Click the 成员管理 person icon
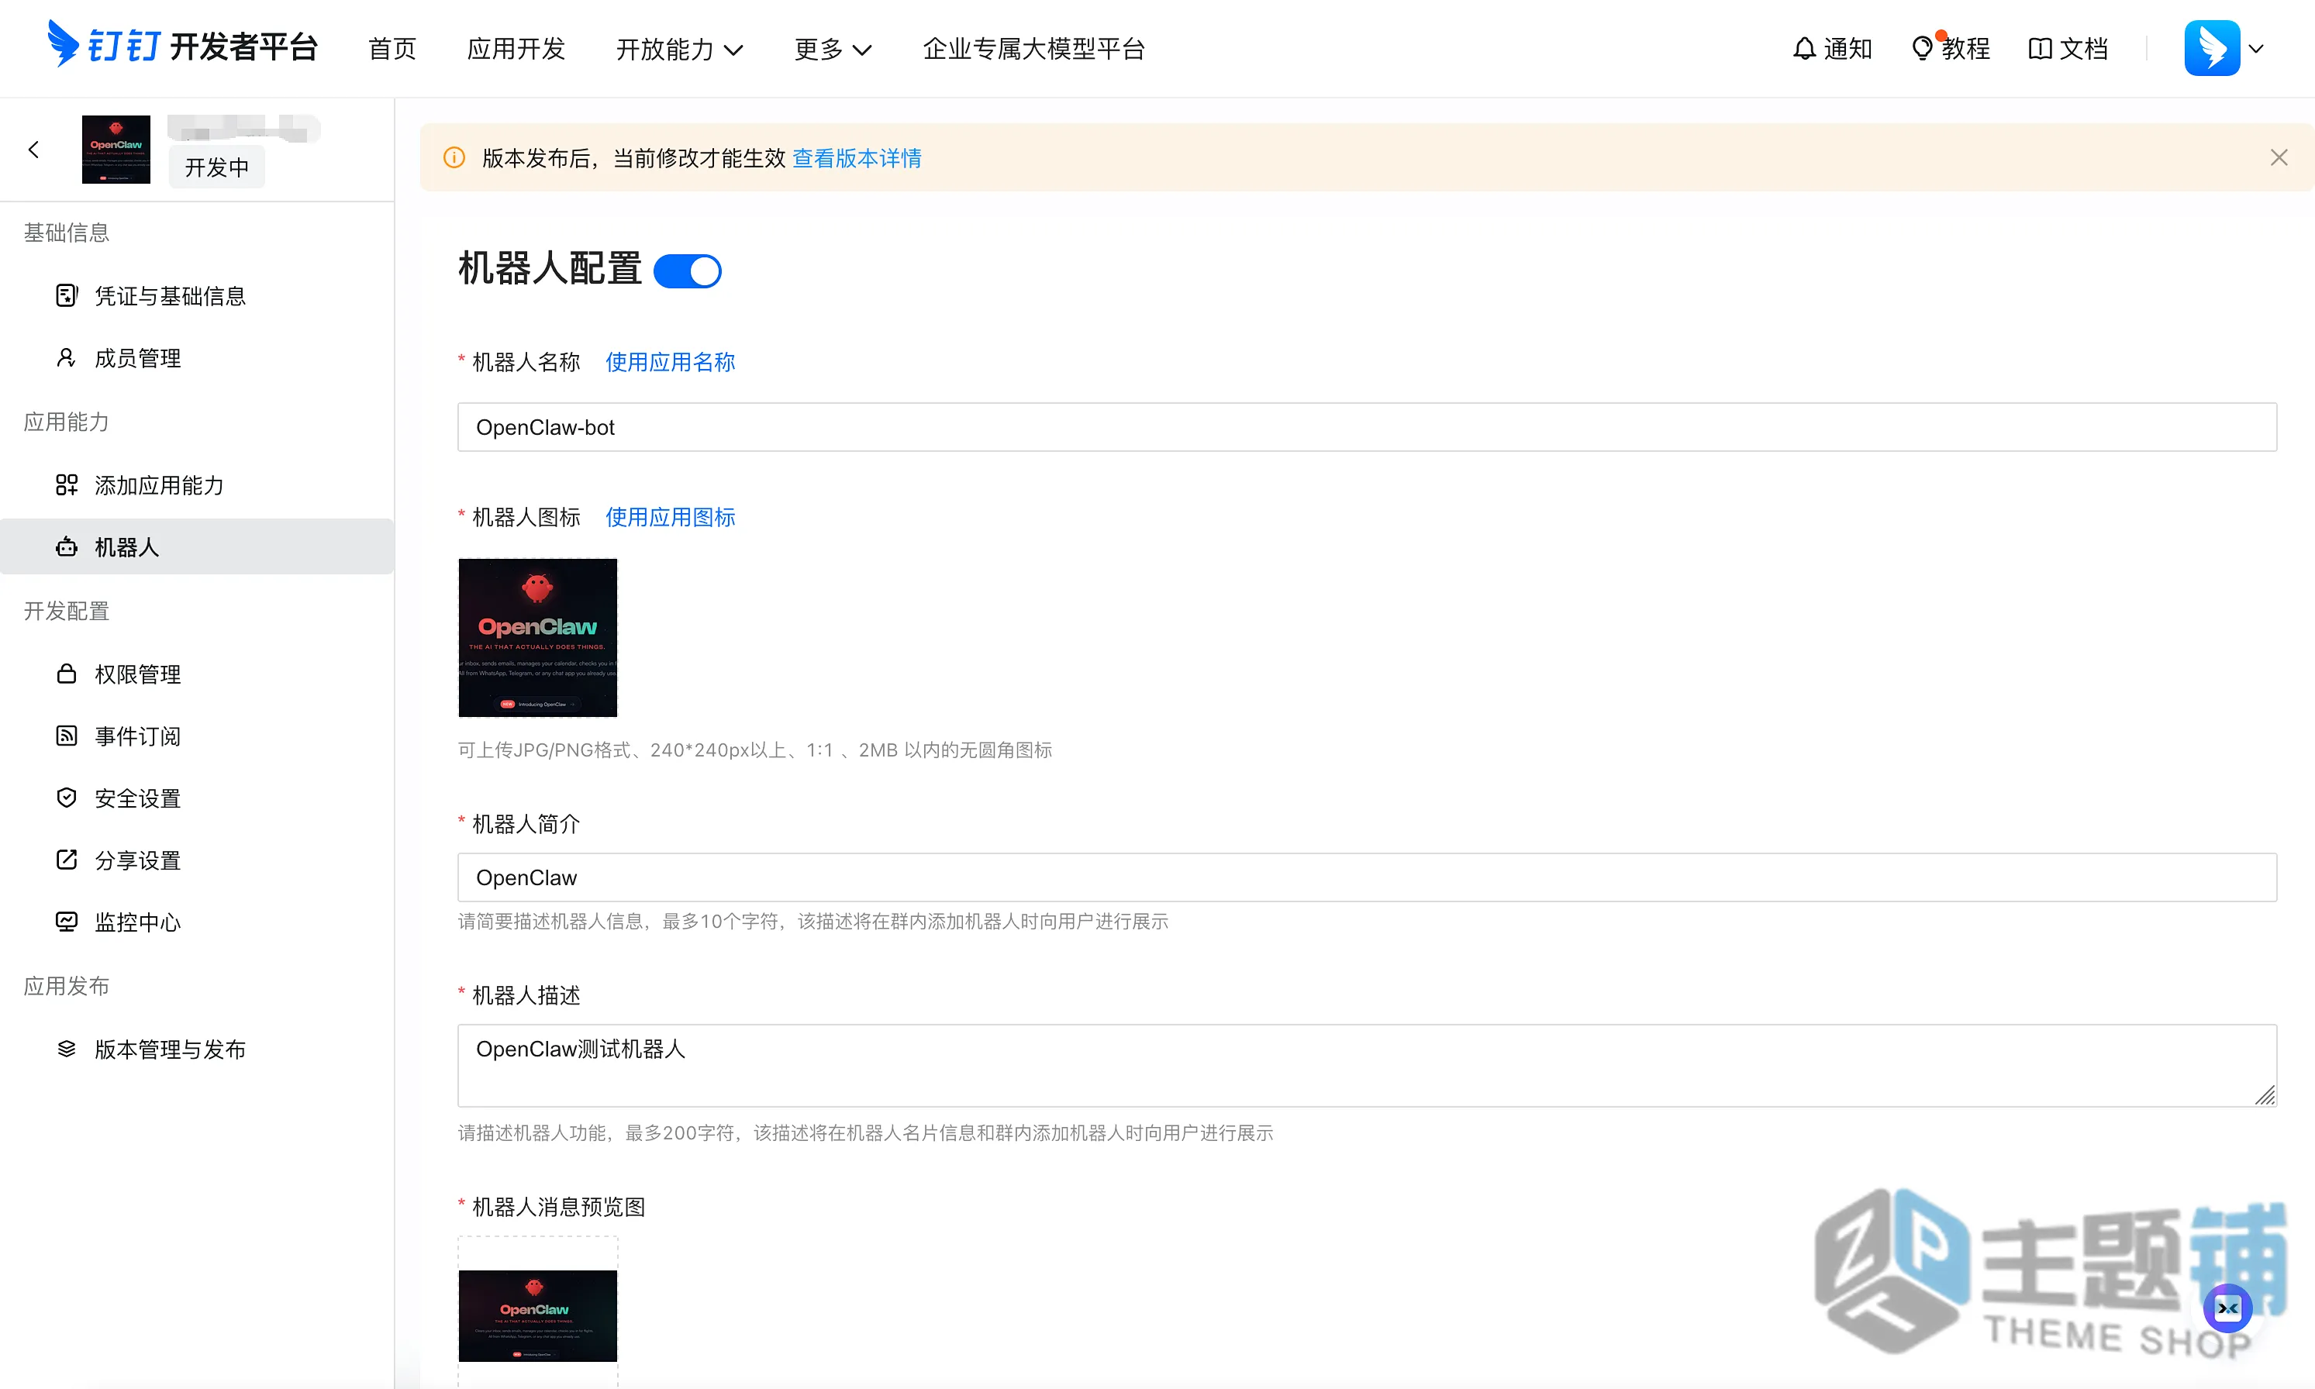Screen dimensions: 2315x1389 [67, 357]
